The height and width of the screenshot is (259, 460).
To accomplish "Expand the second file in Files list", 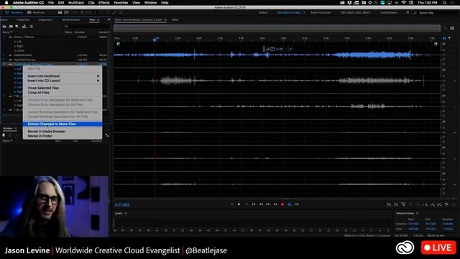I will [x=4, y=55].
